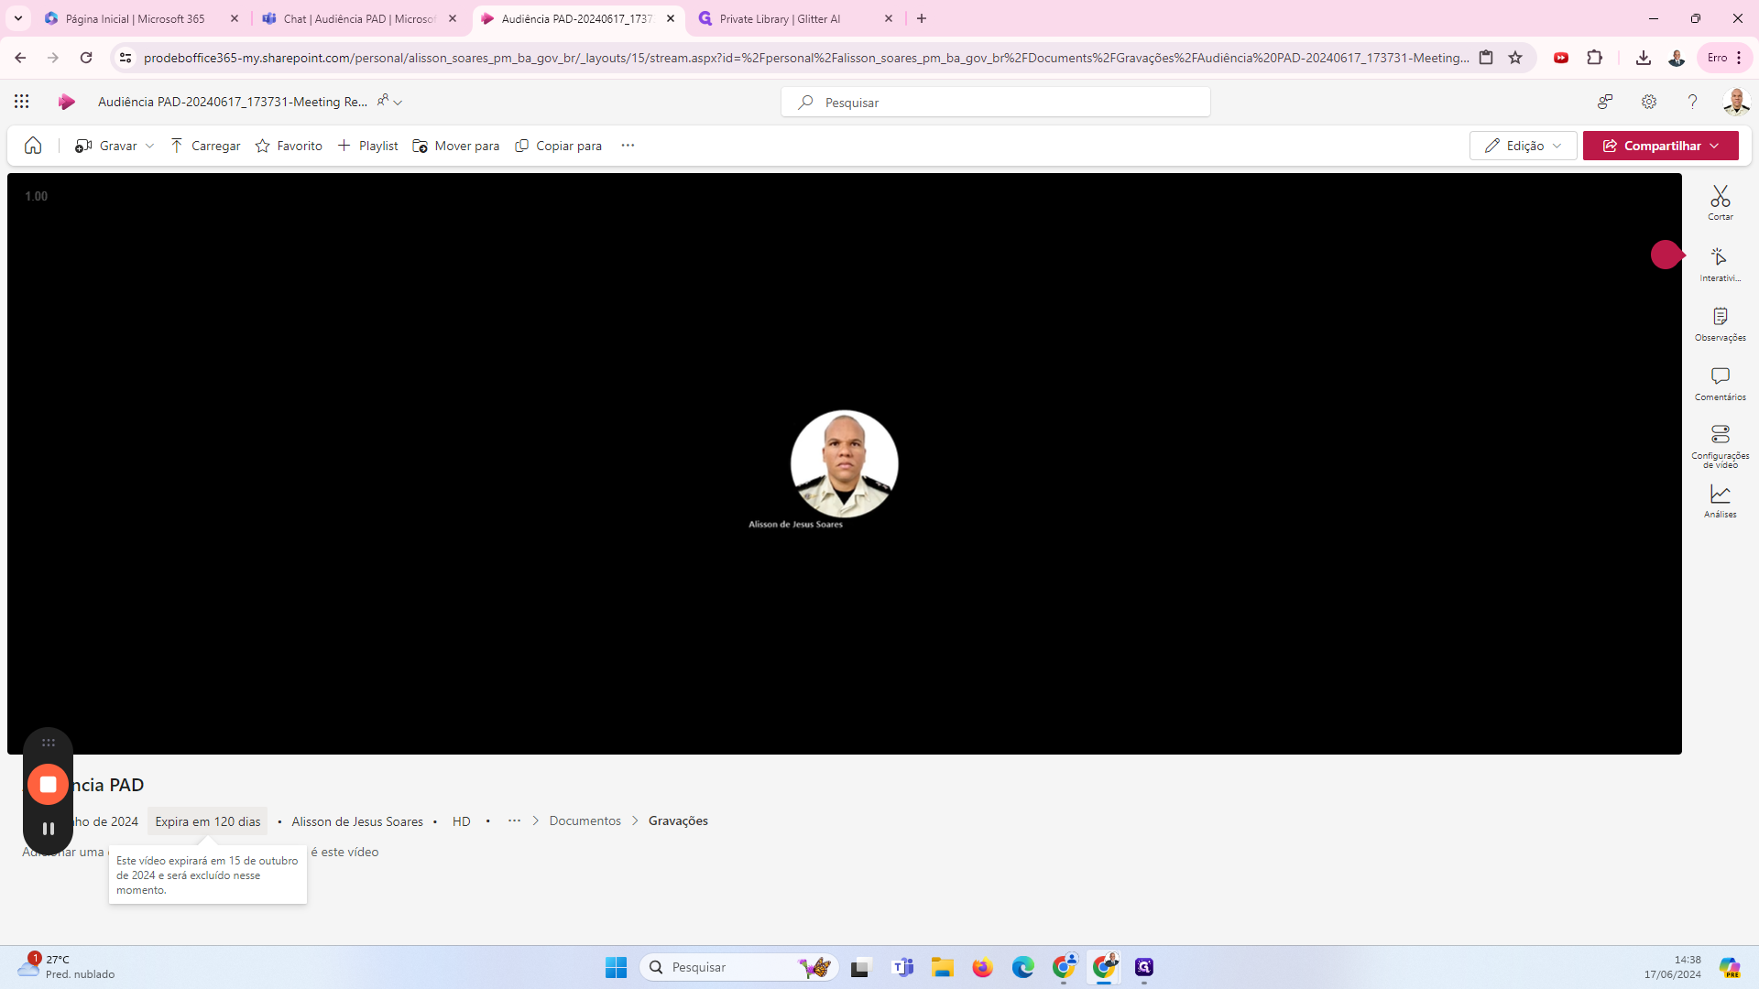Go back to previous page
The height and width of the screenshot is (989, 1759).
pyautogui.click(x=20, y=58)
